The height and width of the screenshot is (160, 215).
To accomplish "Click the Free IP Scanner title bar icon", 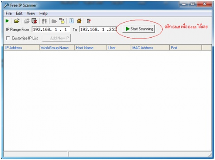I will pyautogui.click(x=6, y=5).
